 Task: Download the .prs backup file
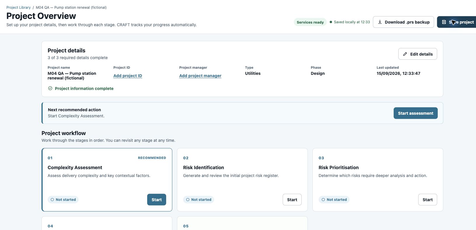tap(403, 22)
